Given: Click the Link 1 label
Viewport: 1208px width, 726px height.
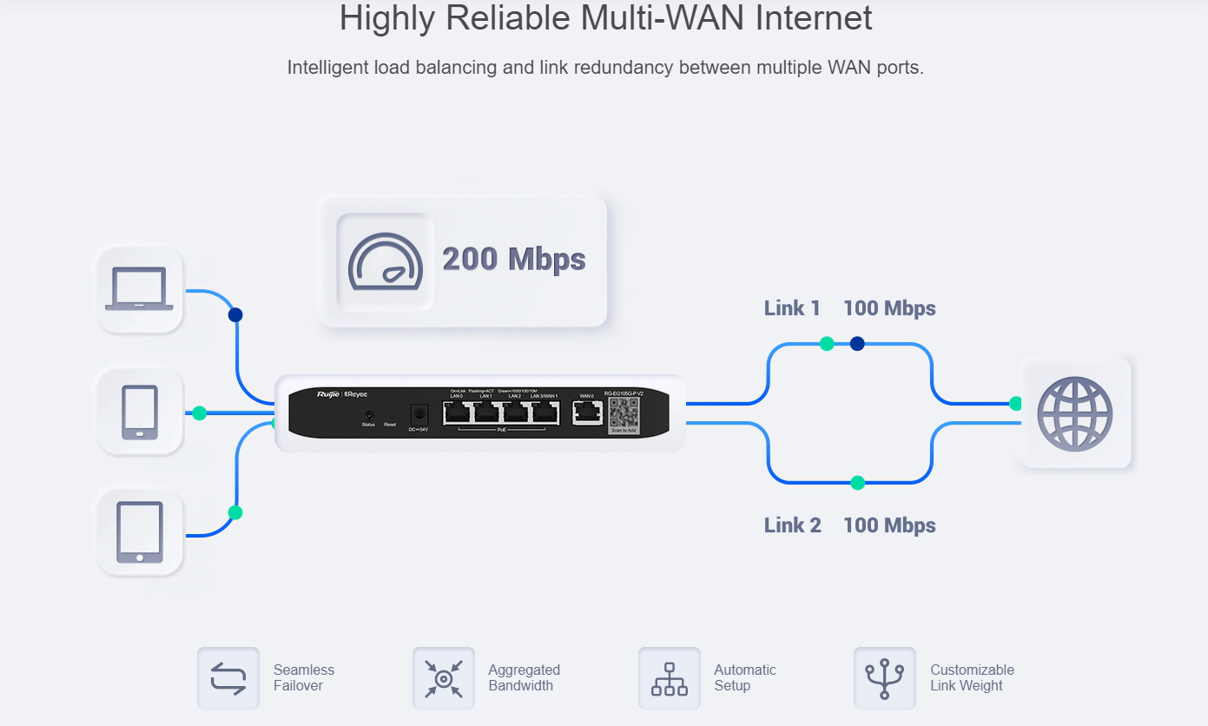Looking at the screenshot, I should pos(792,308).
